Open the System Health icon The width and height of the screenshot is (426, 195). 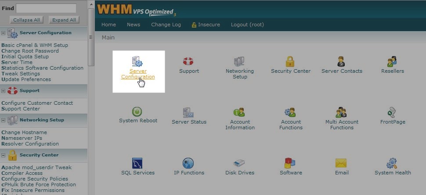click(x=392, y=163)
